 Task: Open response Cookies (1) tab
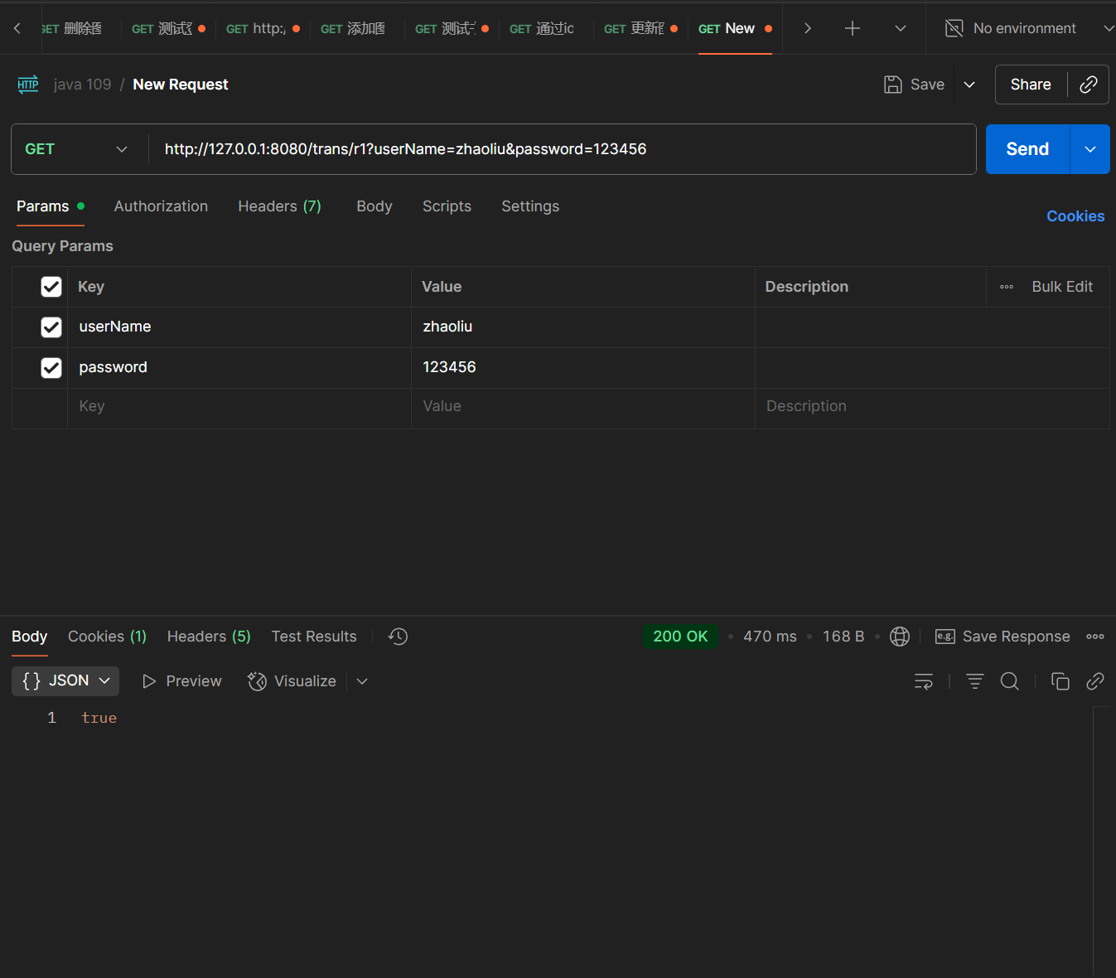107,637
